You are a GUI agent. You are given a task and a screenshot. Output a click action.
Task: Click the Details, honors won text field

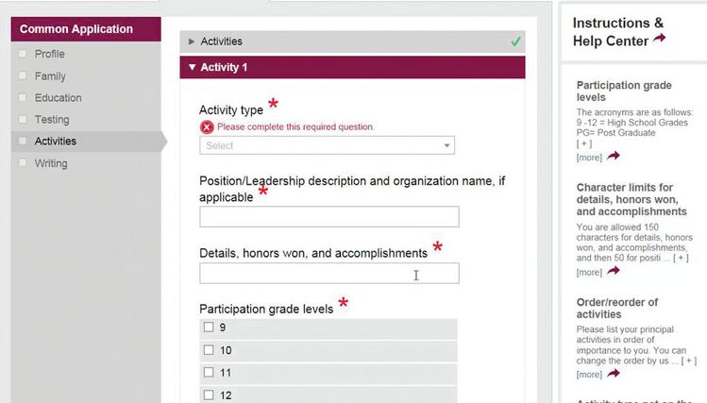tap(328, 274)
